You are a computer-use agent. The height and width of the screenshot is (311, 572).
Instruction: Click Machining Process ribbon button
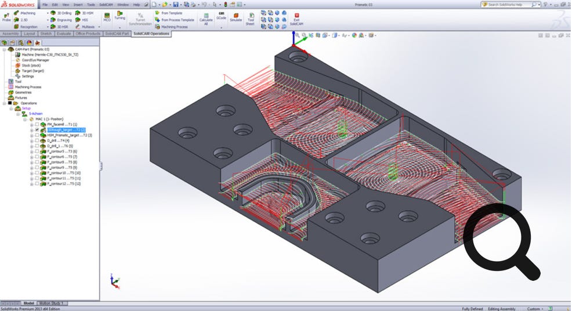click(x=172, y=27)
